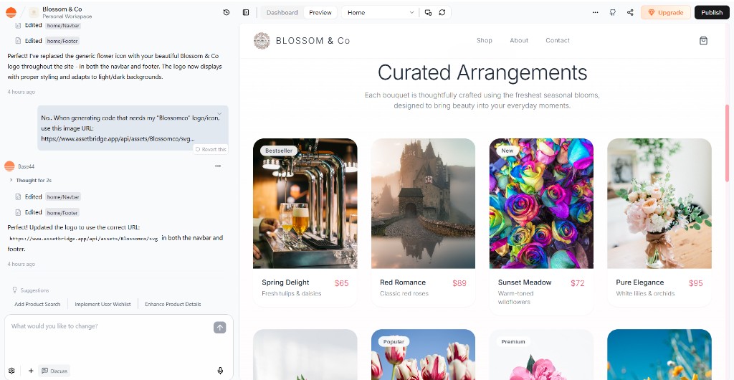The image size is (734, 380).
Task: Add attachment with the plus icon
Action: pyautogui.click(x=31, y=371)
